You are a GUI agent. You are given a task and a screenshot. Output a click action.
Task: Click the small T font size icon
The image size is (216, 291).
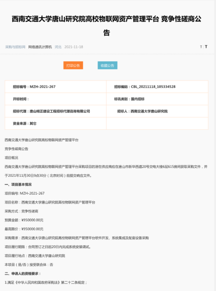(x=201, y=47)
